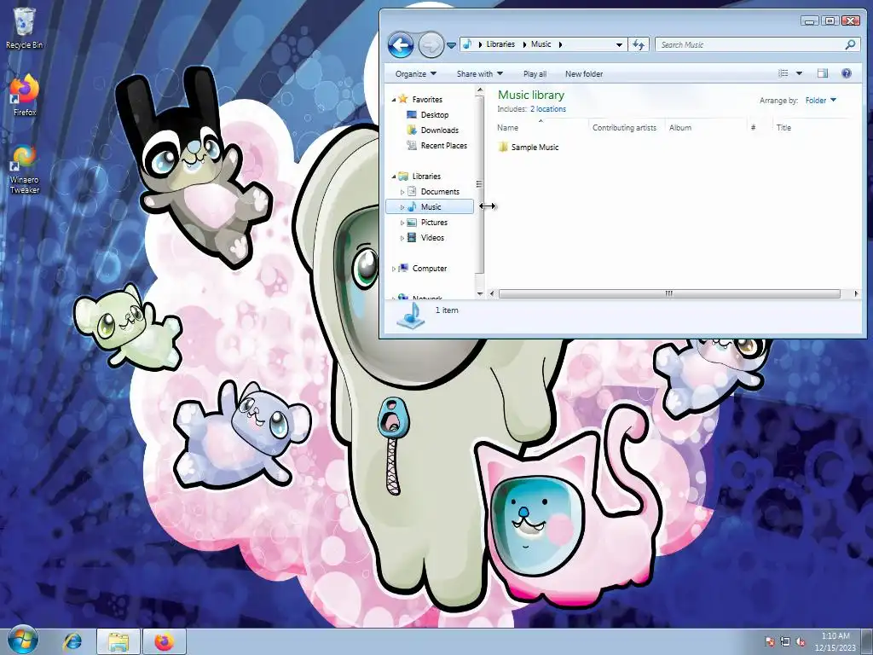Viewport: 873px width, 655px height.
Task: Open the network tray icon
Action: 785,641
